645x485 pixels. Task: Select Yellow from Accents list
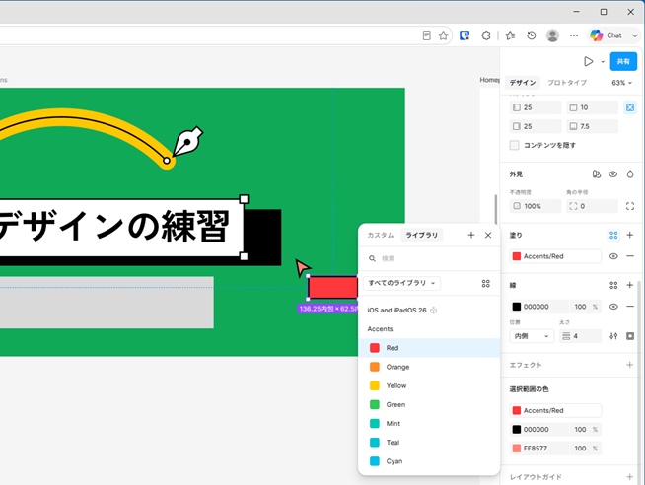coord(429,386)
